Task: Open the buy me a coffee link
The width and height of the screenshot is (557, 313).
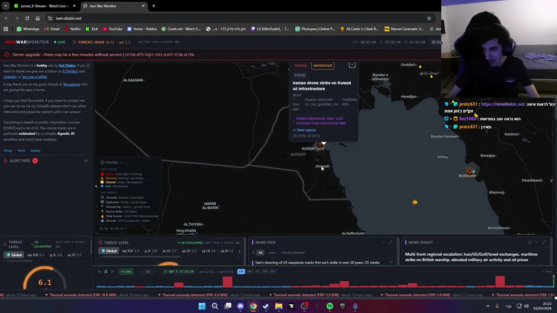Action: click(34, 77)
